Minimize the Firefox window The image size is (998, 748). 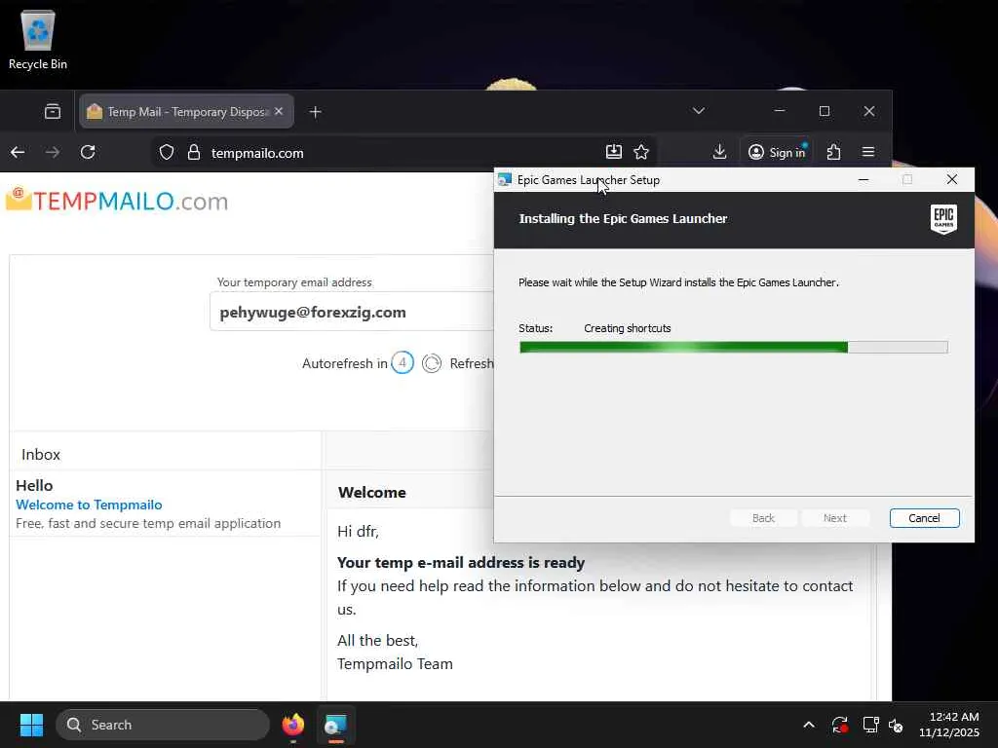780,111
